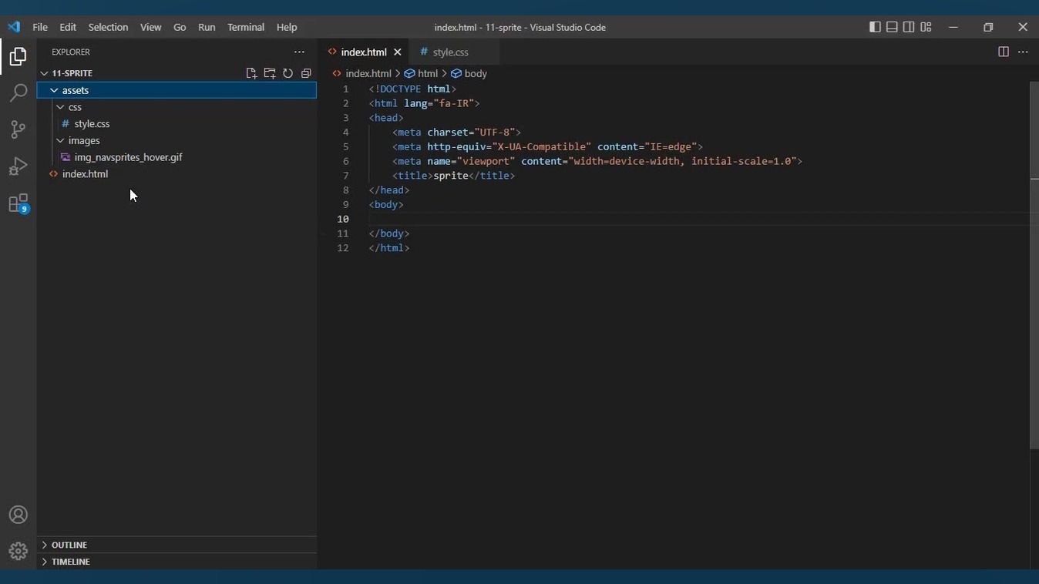This screenshot has height=584, width=1039.
Task: Click the Accounts icon
Action: point(18,515)
